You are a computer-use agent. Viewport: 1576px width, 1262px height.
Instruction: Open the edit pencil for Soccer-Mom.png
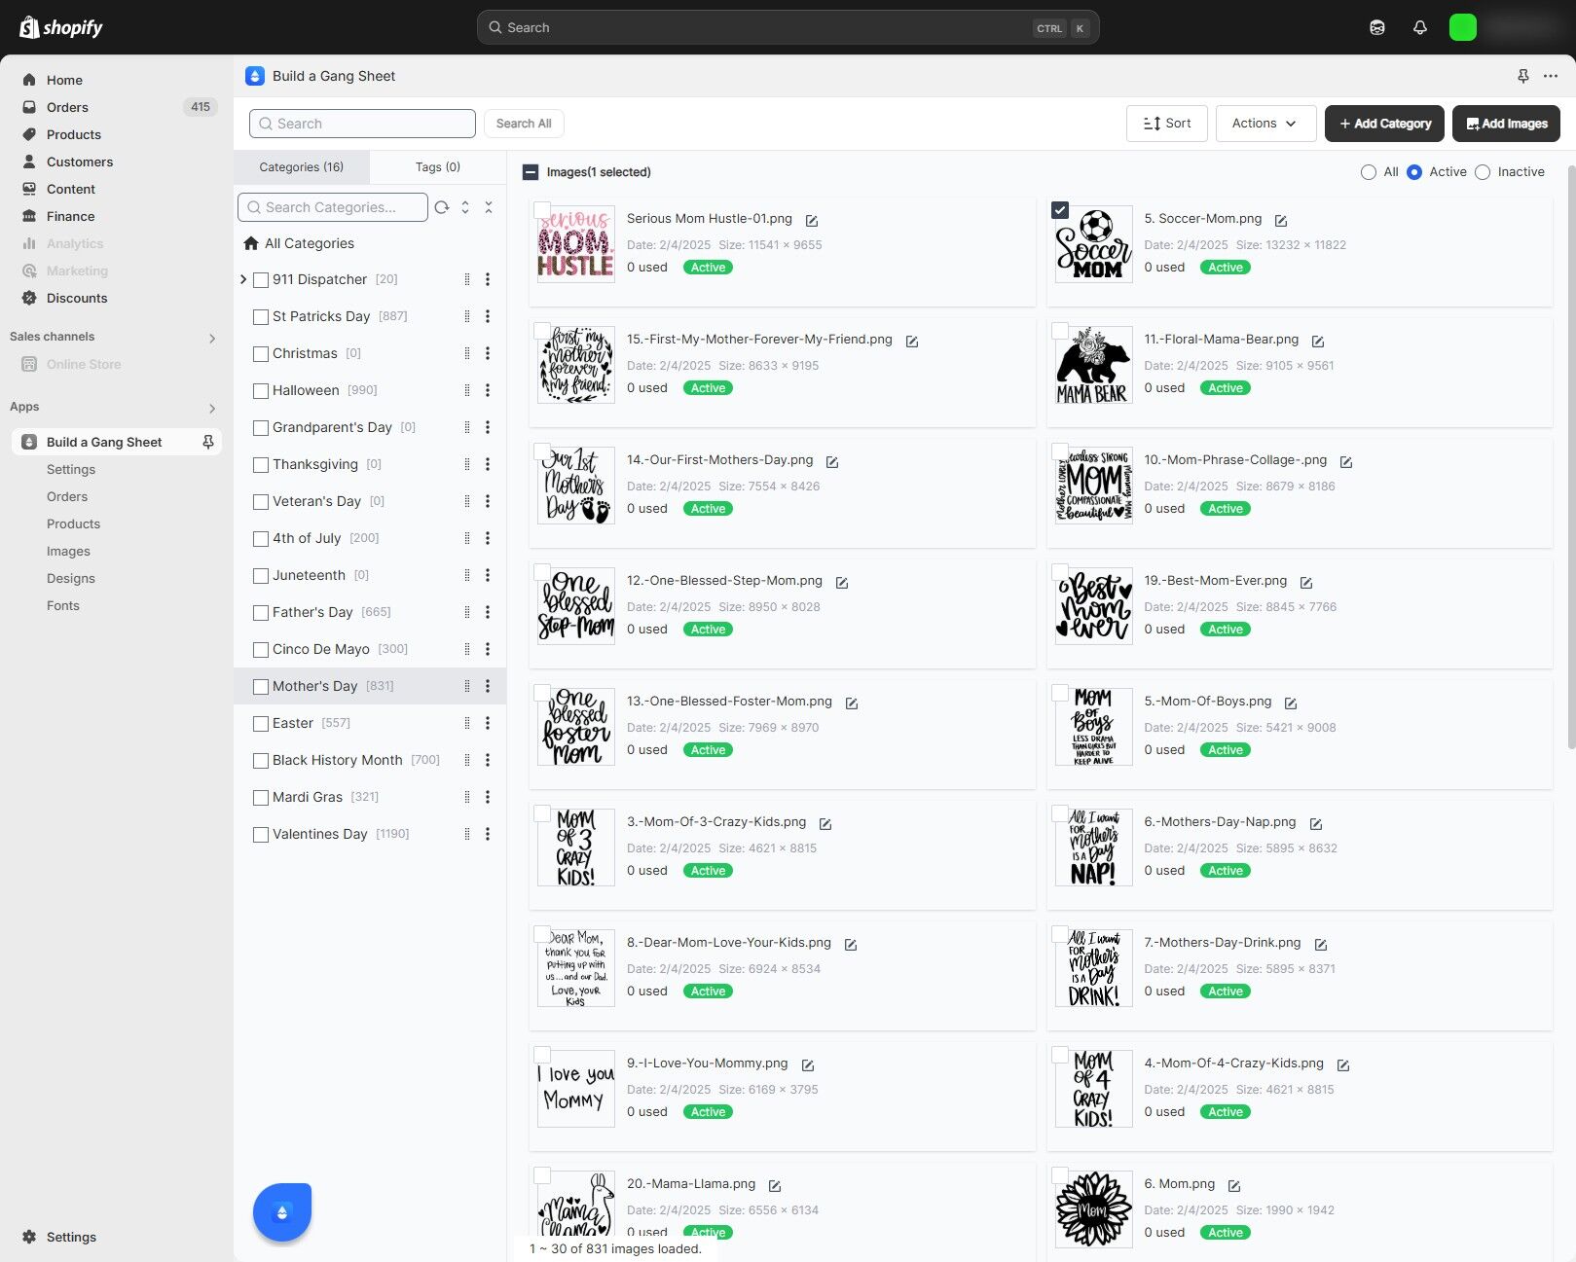click(x=1280, y=220)
